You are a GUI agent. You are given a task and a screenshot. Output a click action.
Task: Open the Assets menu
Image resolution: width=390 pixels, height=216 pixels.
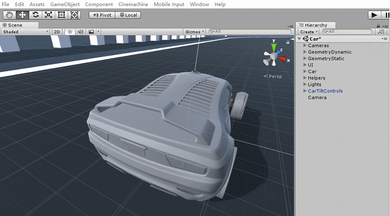[x=37, y=4]
